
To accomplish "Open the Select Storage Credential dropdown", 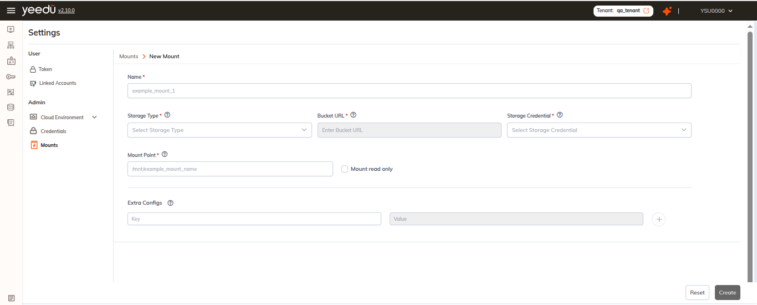I will (x=599, y=130).
